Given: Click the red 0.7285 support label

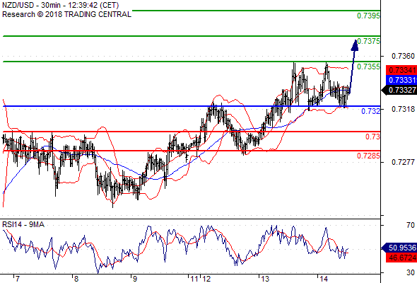Looking at the screenshot, I should [368, 156].
